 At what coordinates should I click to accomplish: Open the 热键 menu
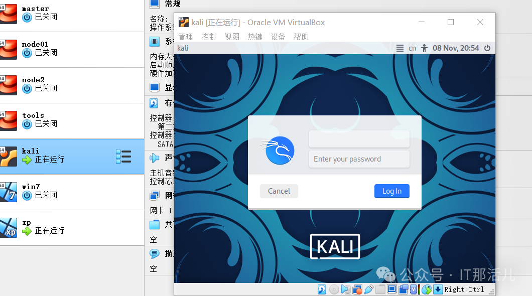(255, 37)
